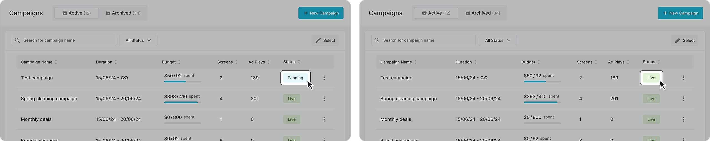Sort by Campaign Name in left panel

pyautogui.click(x=56, y=62)
